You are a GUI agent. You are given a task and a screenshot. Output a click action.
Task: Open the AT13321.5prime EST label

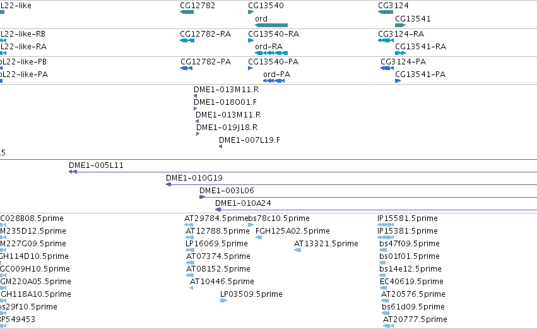326,244
